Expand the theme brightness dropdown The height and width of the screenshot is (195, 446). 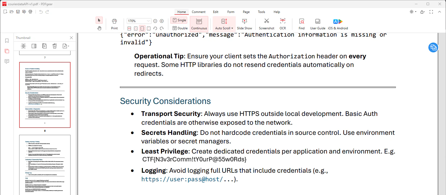(416, 12)
